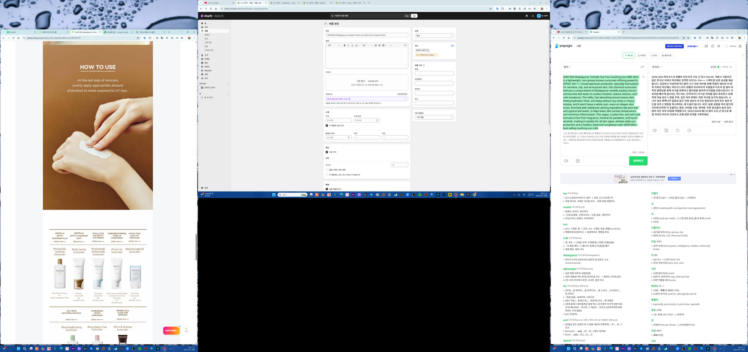Click the HTML code view icon in editor
Viewport: 748px width, 352px height.
pos(405,45)
